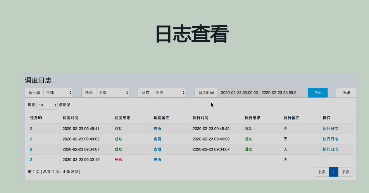Click 查看 in the 09:34:07 row
Image resolution: width=369 pixels, height=193 pixels.
(157, 149)
